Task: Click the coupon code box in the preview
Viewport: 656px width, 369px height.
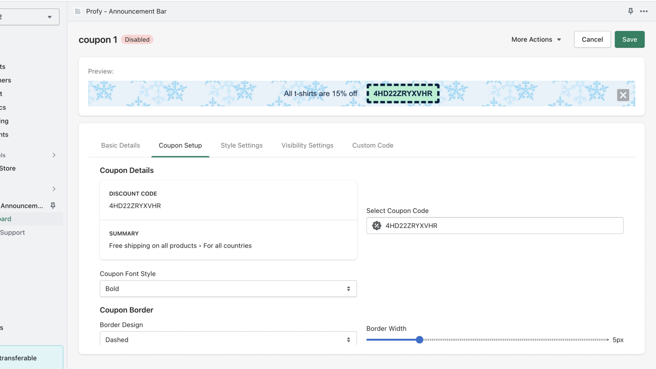Action: pyautogui.click(x=403, y=93)
